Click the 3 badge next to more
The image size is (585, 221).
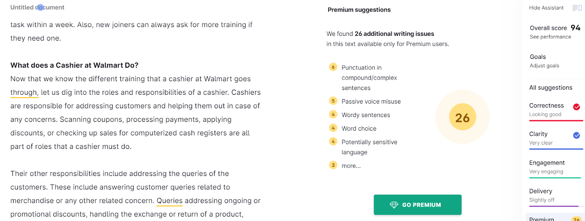tap(333, 165)
